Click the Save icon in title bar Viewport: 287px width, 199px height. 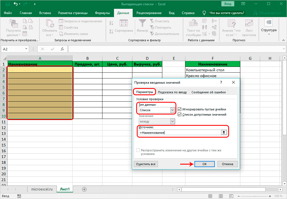pos(7,4)
